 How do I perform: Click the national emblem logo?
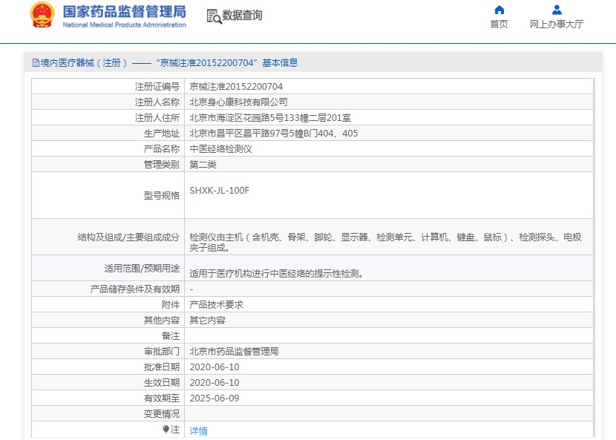42,15
